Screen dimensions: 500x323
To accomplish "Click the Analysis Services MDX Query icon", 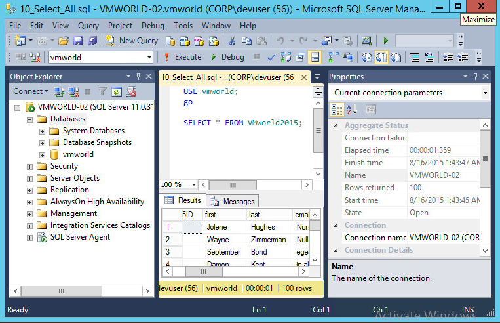I will (x=185, y=41).
